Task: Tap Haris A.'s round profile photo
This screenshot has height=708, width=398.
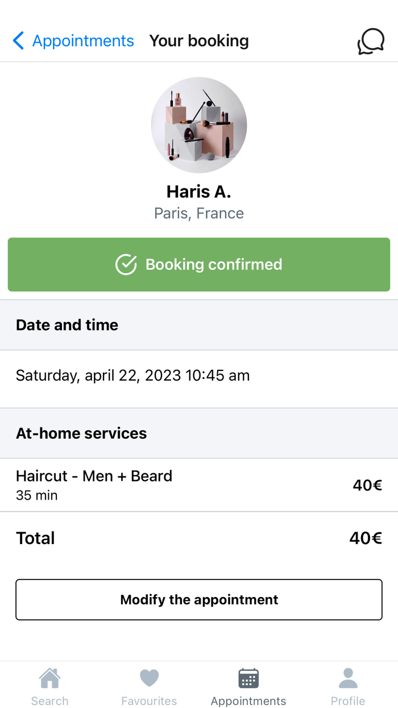Action: click(x=199, y=125)
